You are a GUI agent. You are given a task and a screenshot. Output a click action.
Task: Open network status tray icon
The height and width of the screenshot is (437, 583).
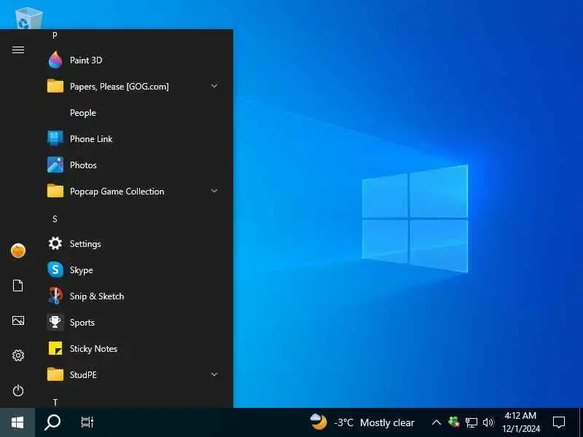471,422
